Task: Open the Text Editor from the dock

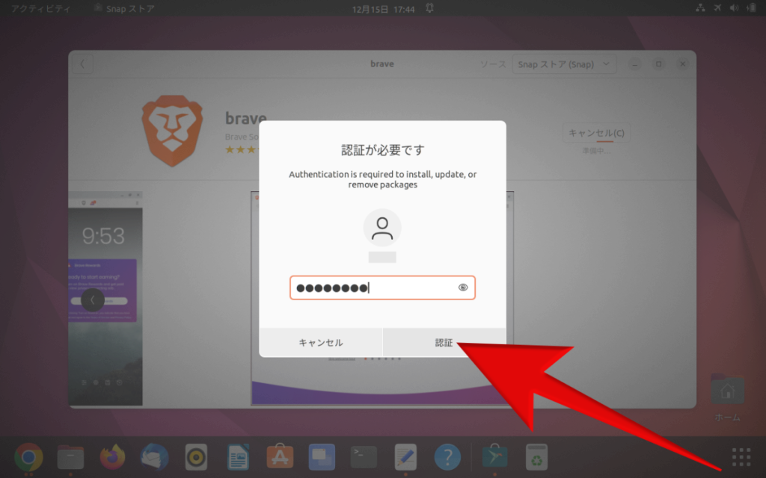Action: [405, 457]
